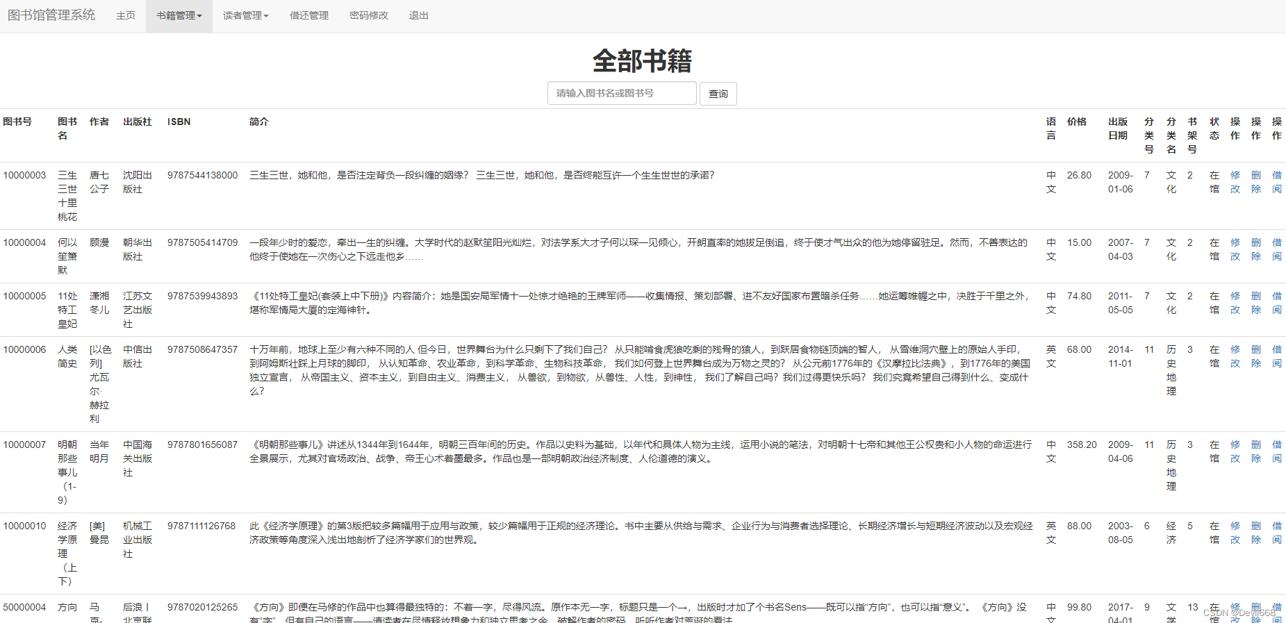Screen dimensions: 1286x623
Task: Select book ID cell 10000010
Action: tap(24, 526)
